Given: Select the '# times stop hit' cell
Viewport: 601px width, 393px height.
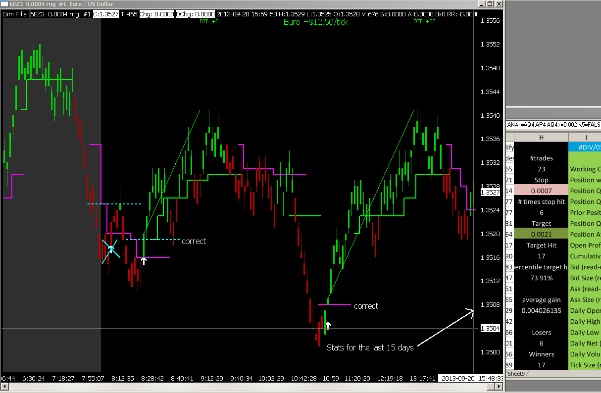Looking at the screenshot, I should (541, 202).
